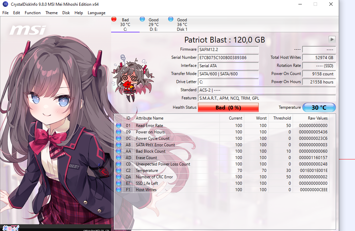Click the Drive Letter field C:

(228, 82)
